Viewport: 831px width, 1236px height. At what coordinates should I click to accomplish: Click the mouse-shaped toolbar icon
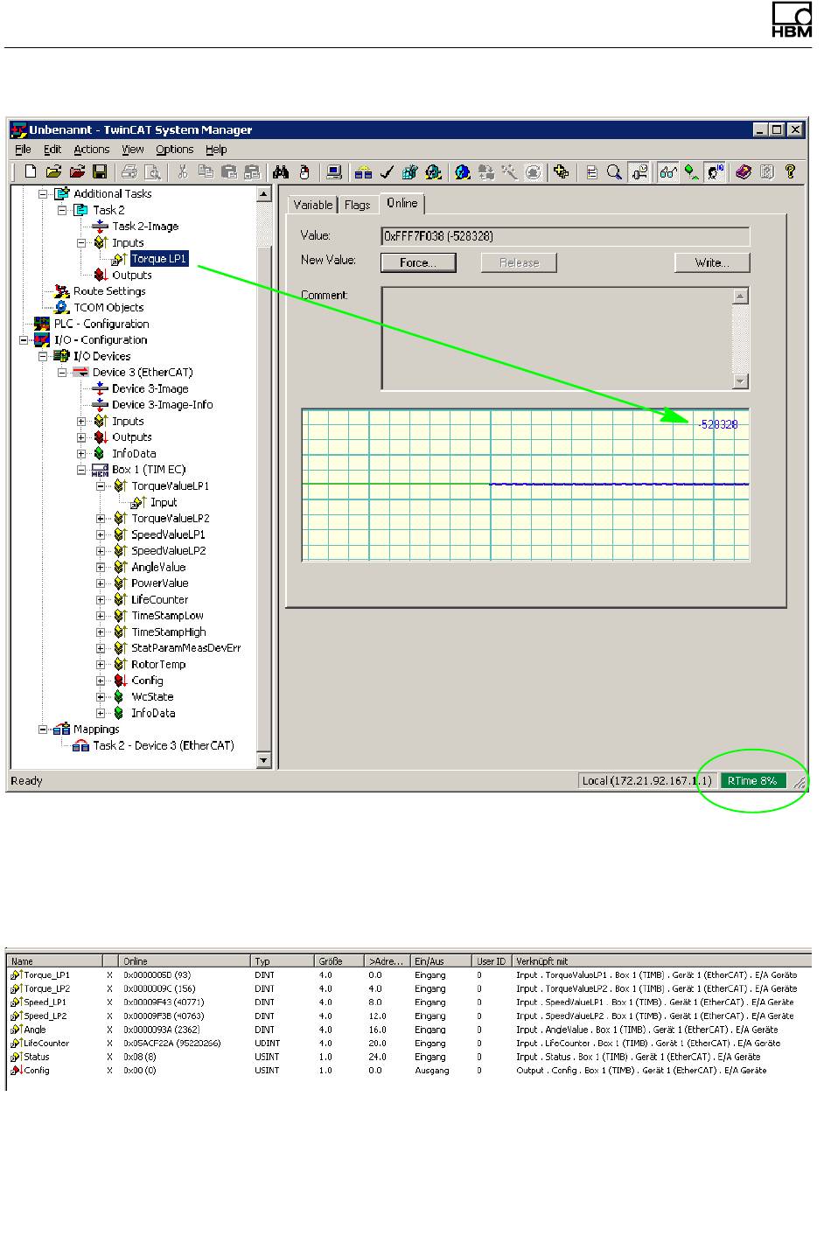304,172
